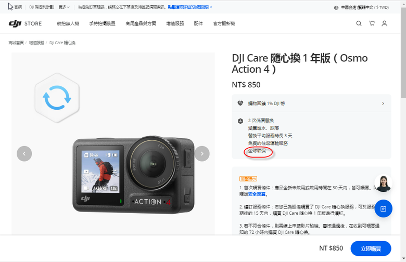
Task: Open the 官方翻新機 menu
Action: pos(224,23)
